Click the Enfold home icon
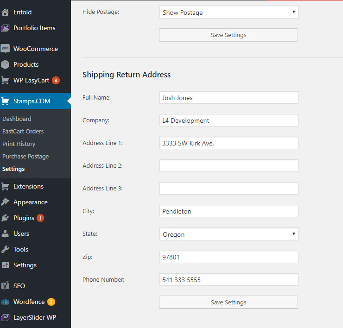Image resolution: width=343 pixels, height=328 pixels. (5, 12)
